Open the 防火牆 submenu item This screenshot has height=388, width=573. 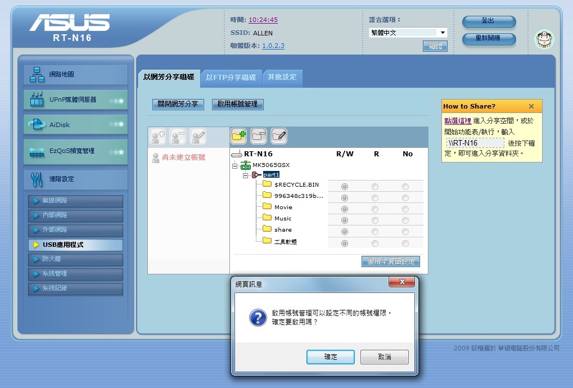tap(76, 259)
